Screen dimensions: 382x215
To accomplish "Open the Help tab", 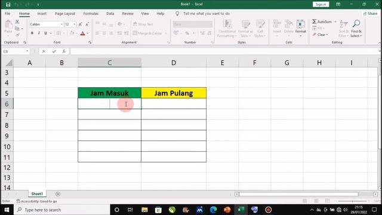I will [x=161, y=14].
